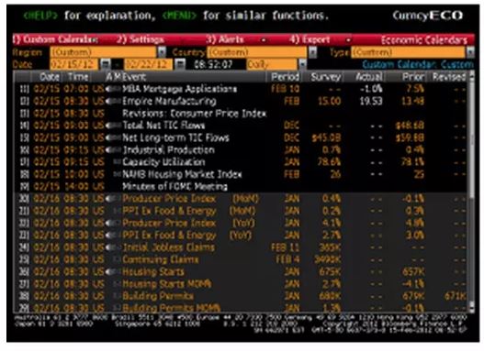Image resolution: width=484 pixels, height=351 pixels.
Task: Click the Period column header
Action: (286, 77)
